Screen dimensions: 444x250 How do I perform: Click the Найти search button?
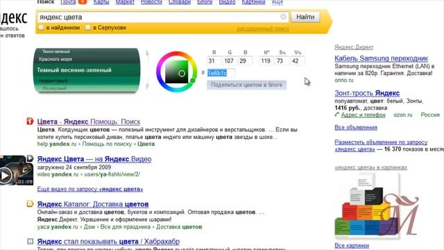coord(305,17)
